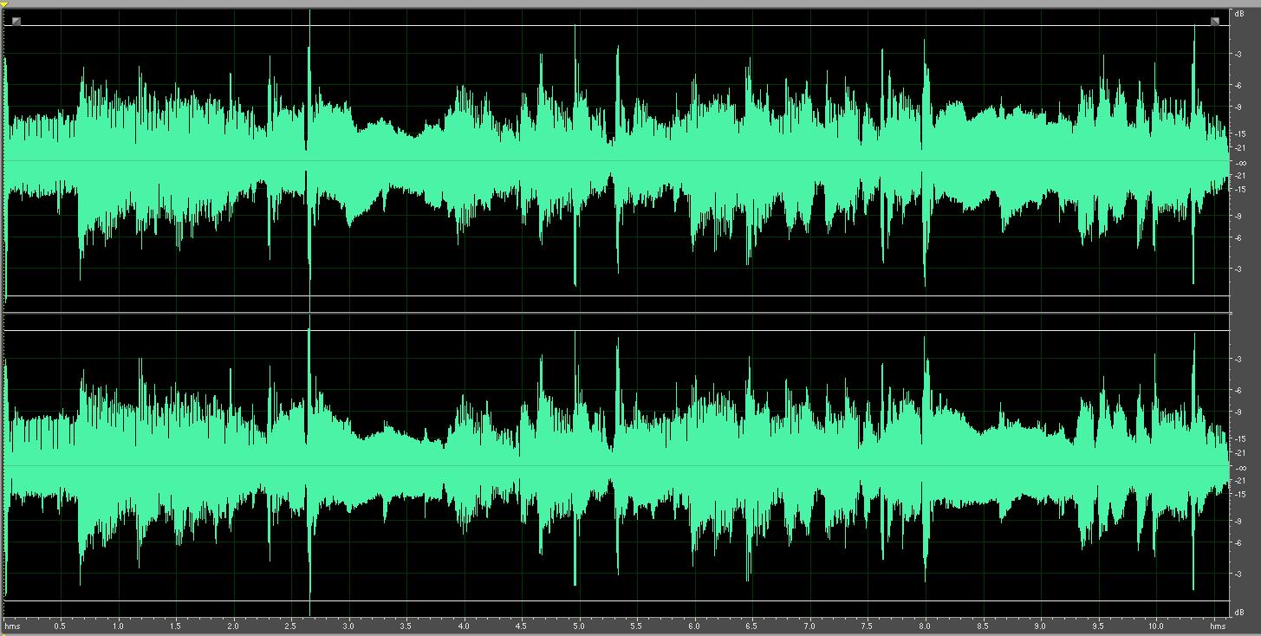This screenshot has height=636, width=1261.
Task: Click the top -3 dB mark of upper channel
Action: pos(1240,54)
